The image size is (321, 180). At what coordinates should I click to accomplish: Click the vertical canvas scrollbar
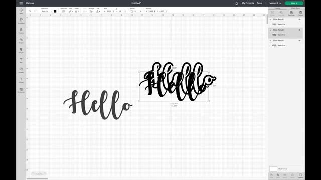point(267,19)
